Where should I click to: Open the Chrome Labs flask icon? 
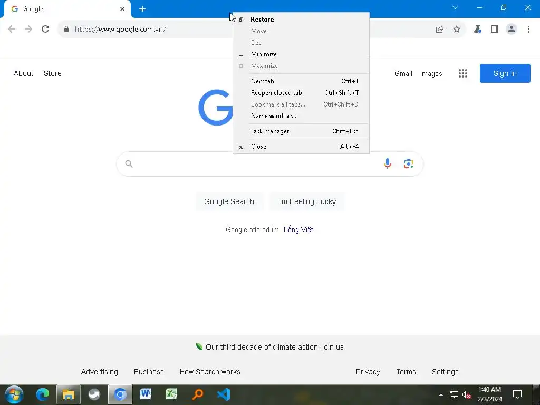point(477,30)
